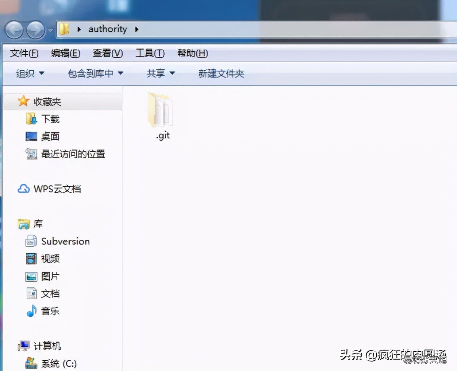Expand the arrow before authority in address bar
Screen dimensions: 457x371
(79, 29)
